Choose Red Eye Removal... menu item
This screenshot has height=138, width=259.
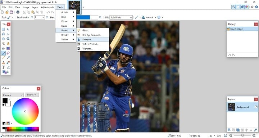(93, 35)
